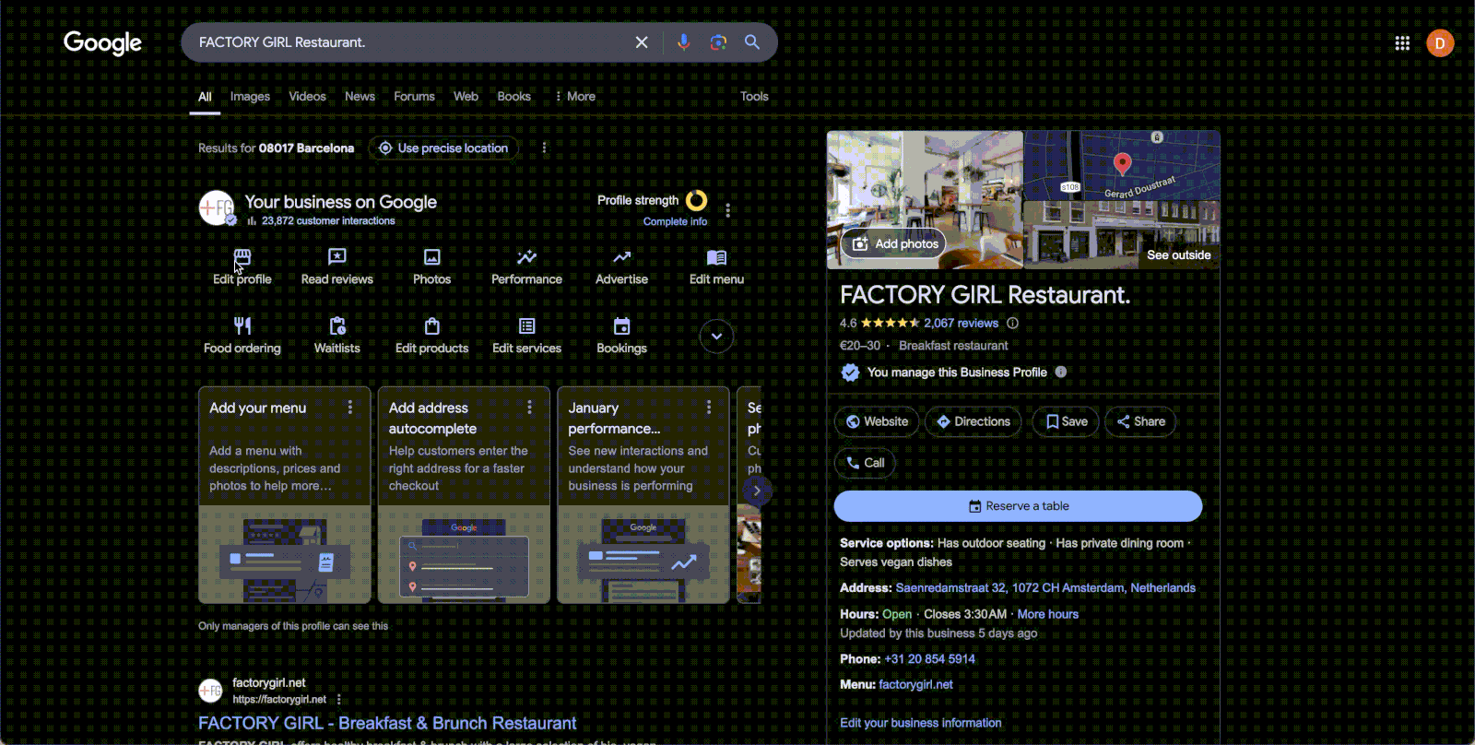Click the search input field

[x=410, y=42]
